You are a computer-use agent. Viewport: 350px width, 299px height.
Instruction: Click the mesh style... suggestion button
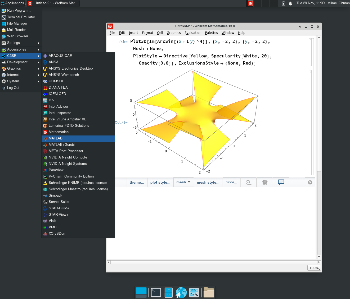coord(208,182)
